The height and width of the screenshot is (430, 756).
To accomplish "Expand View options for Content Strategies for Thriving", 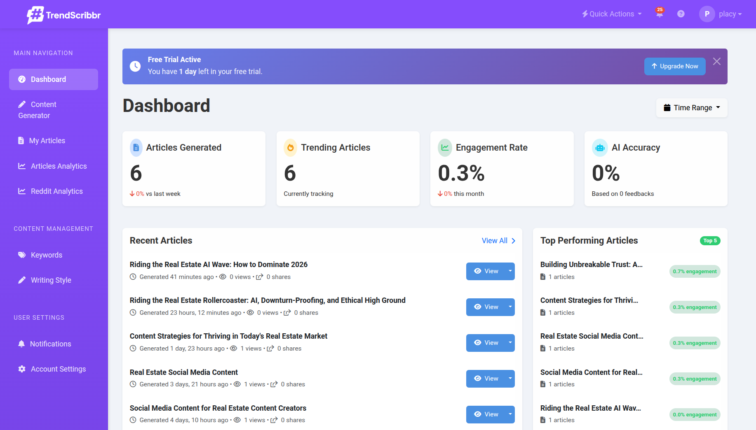I will click(510, 343).
